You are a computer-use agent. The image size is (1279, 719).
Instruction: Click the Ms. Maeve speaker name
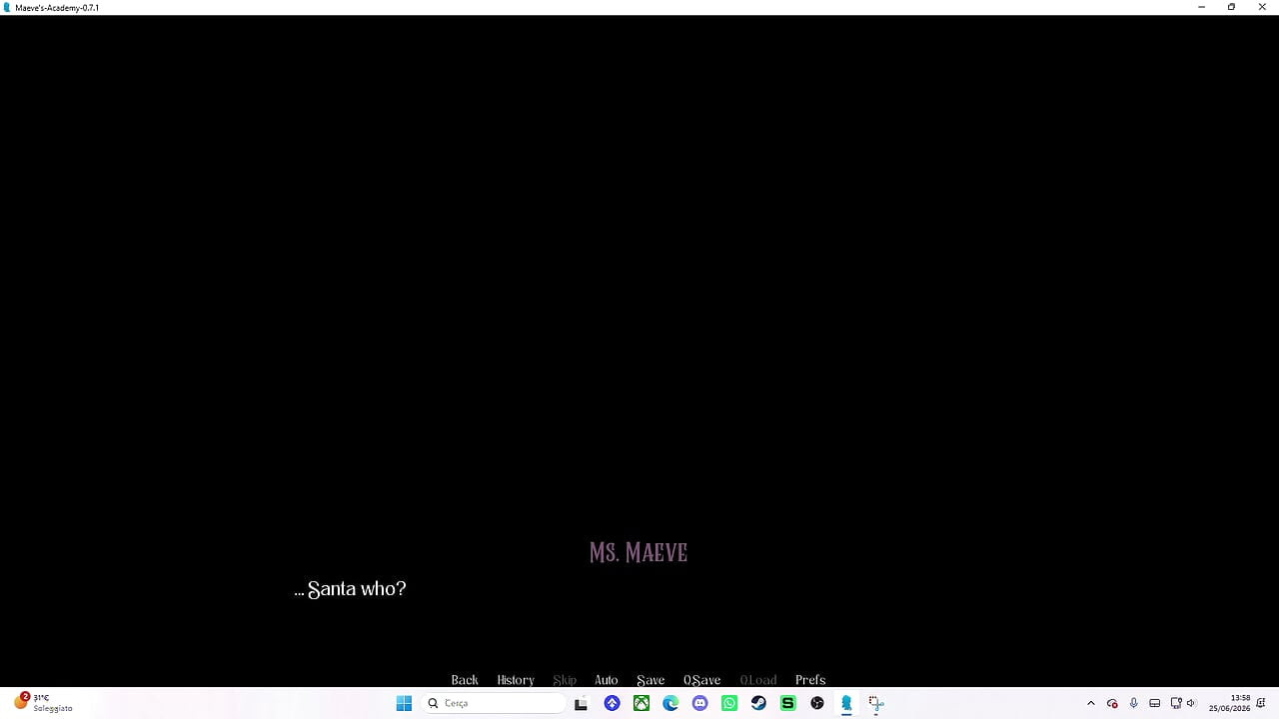(639, 552)
